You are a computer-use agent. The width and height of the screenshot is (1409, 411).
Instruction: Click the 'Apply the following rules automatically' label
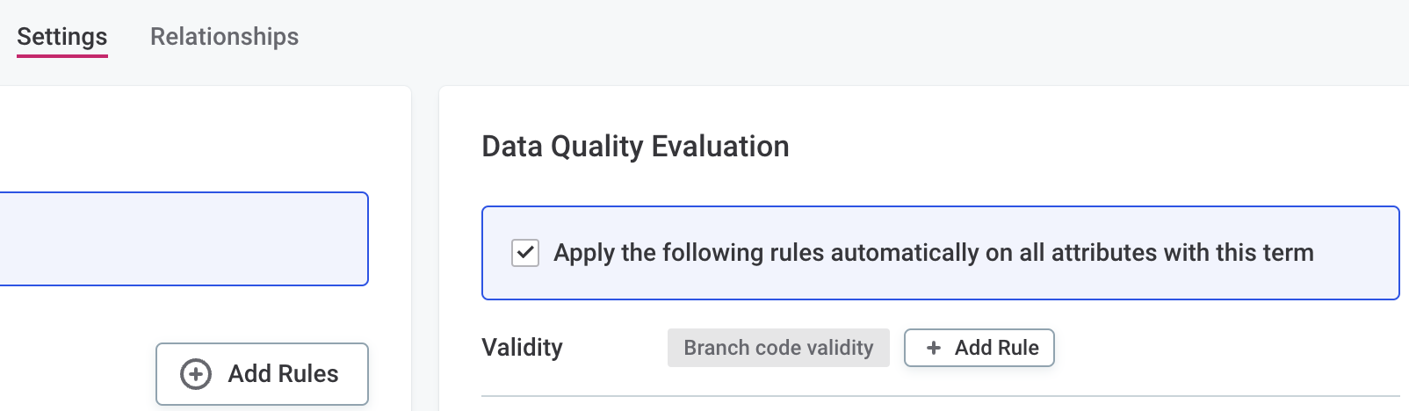tap(933, 253)
